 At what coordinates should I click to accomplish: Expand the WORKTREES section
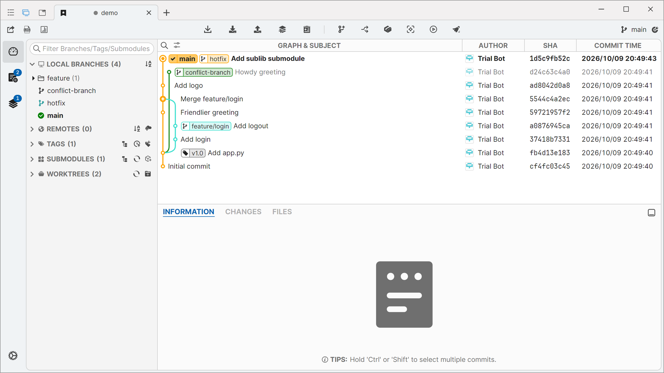pyautogui.click(x=32, y=174)
